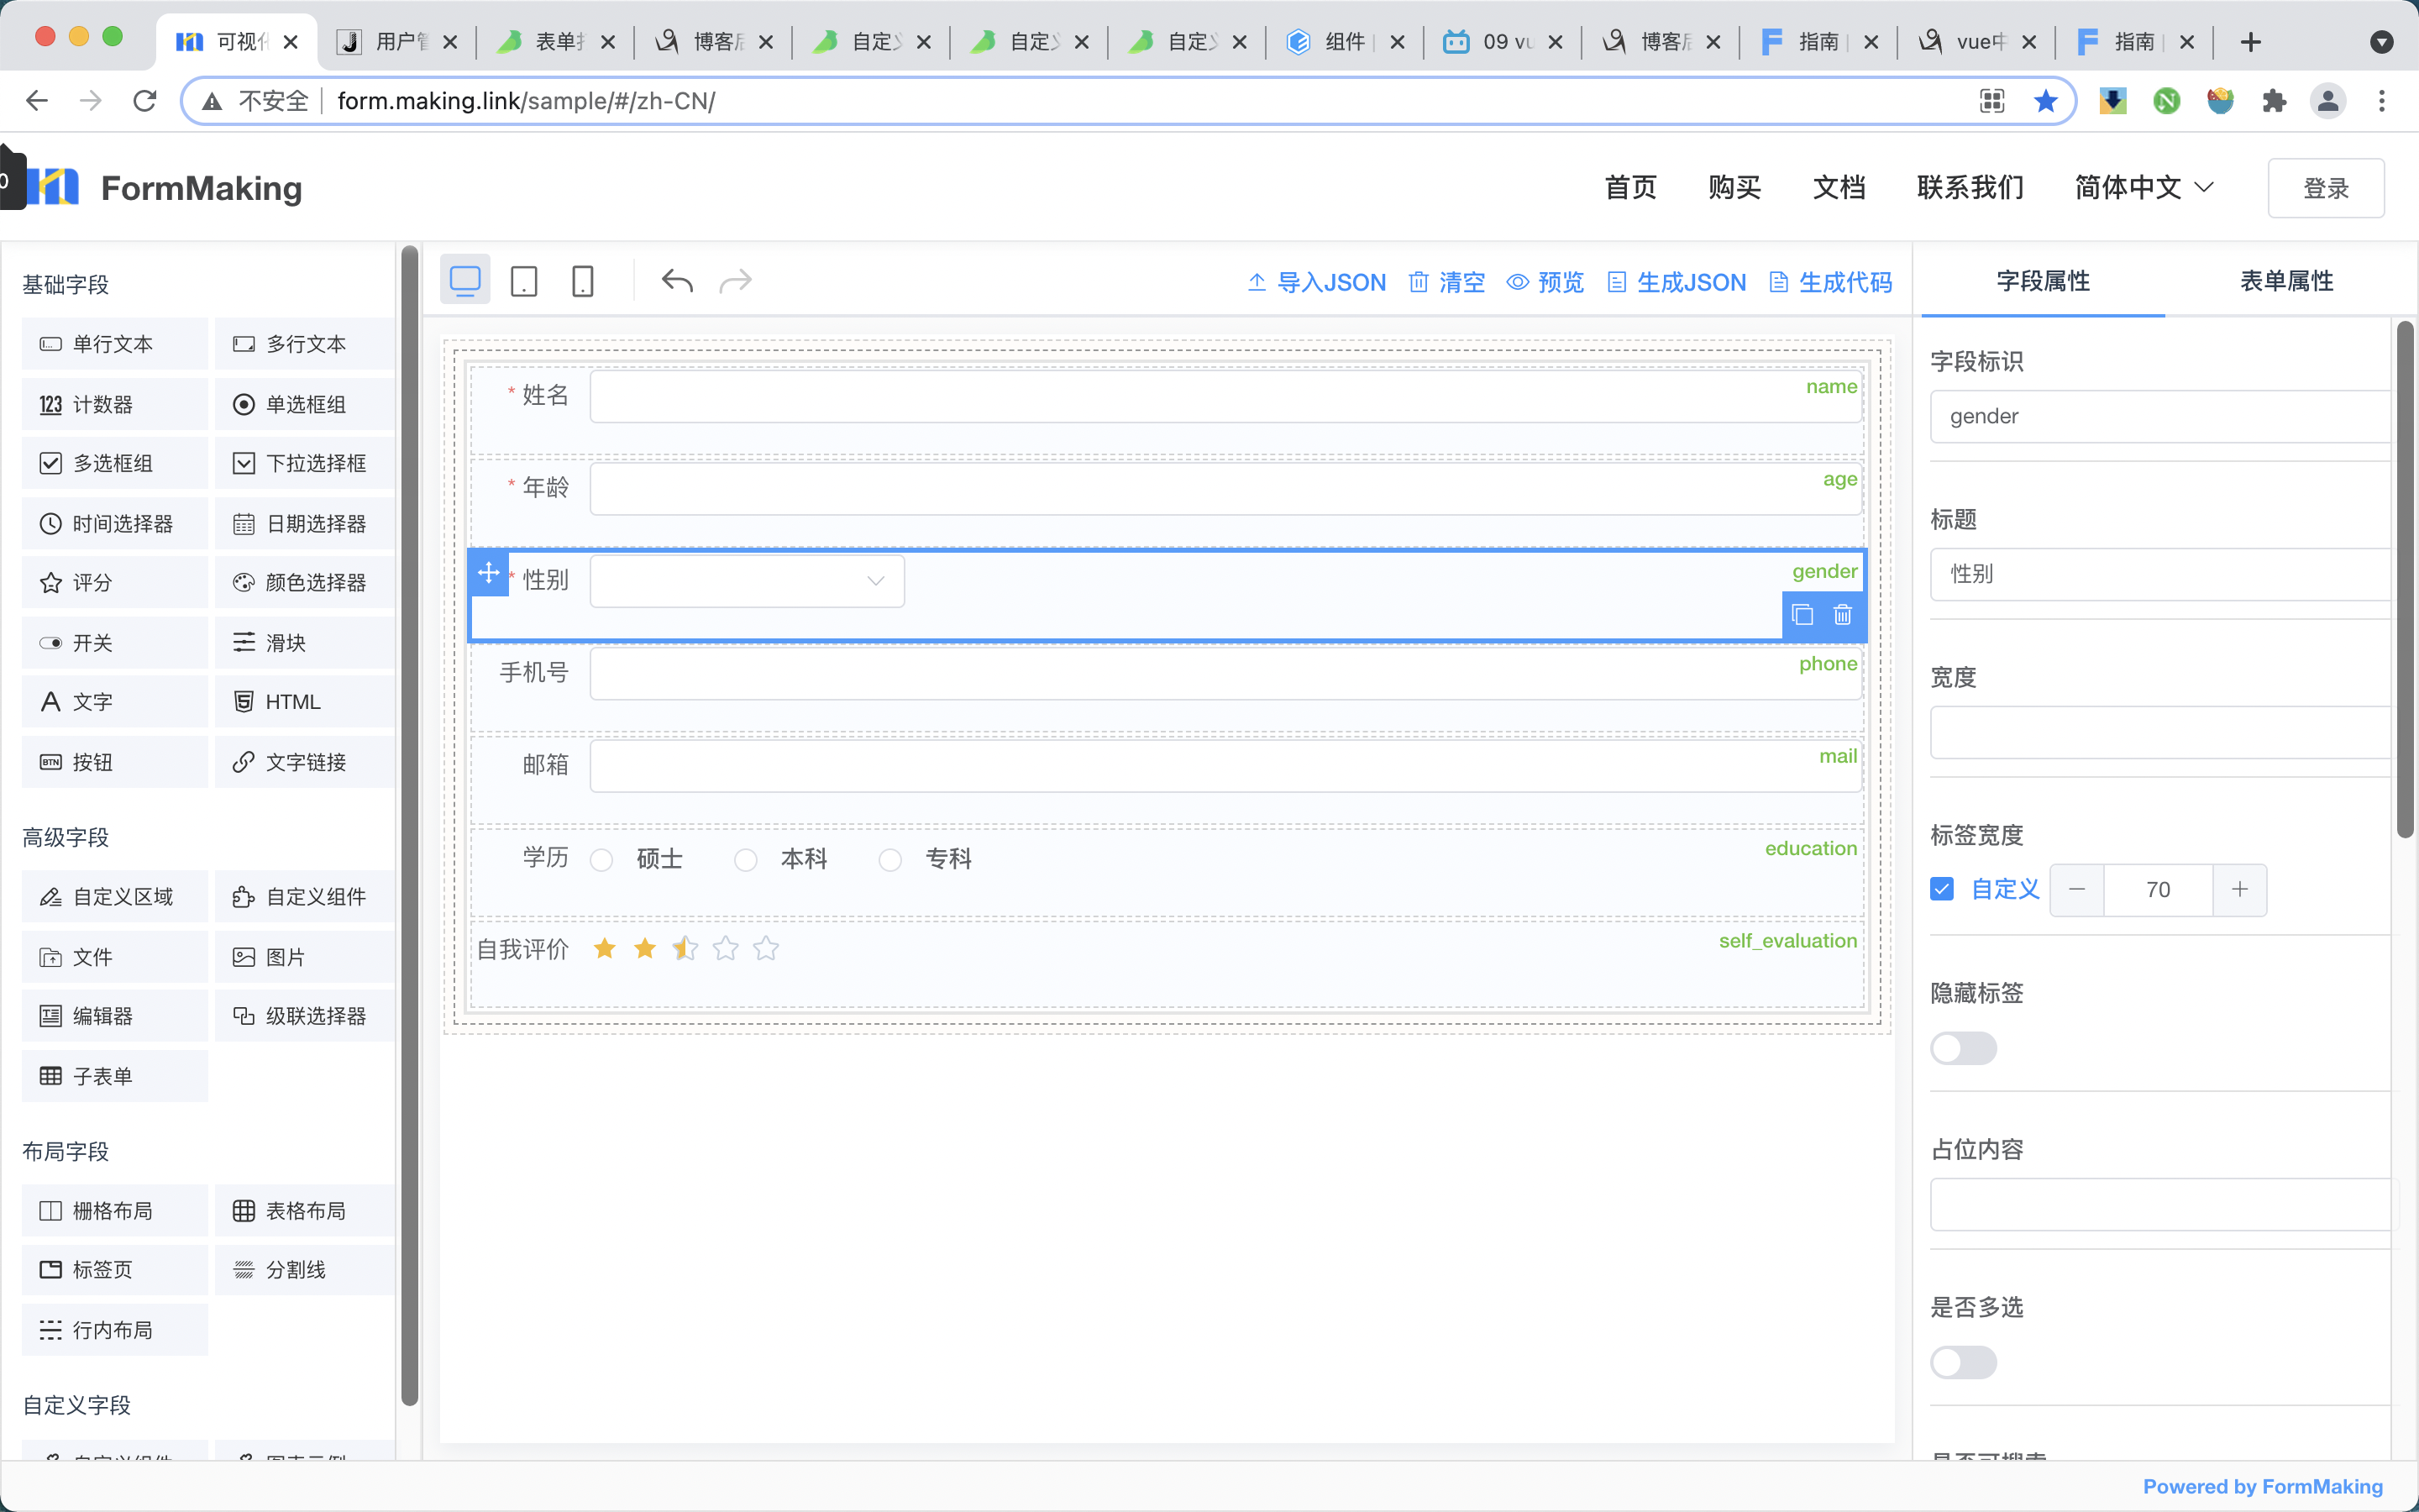Image resolution: width=2419 pixels, height=1512 pixels.
Task: Increase label width with plus stepper
Action: (2239, 889)
